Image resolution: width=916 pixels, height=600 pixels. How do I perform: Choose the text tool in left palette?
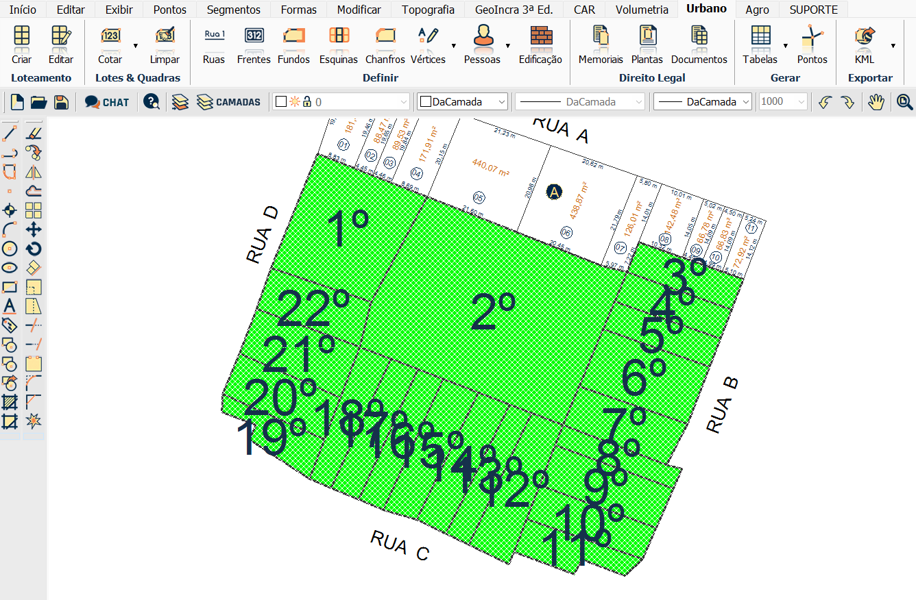[10, 306]
